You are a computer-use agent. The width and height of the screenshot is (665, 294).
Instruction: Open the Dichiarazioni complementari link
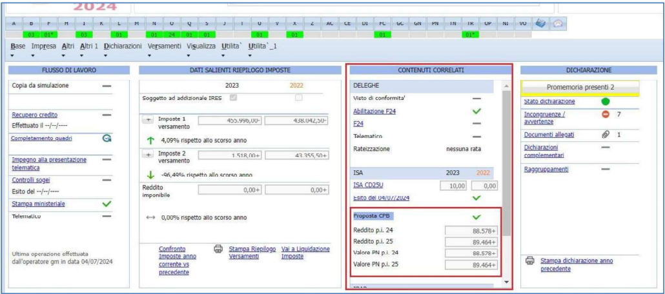(x=544, y=152)
